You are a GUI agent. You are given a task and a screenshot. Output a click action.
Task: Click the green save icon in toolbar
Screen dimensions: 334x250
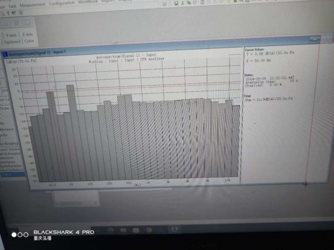176,3
